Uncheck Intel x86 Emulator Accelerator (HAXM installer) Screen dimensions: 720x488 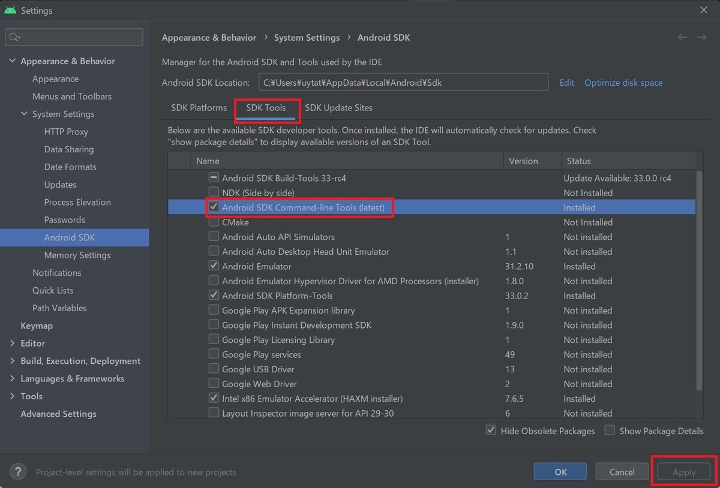pyautogui.click(x=214, y=398)
